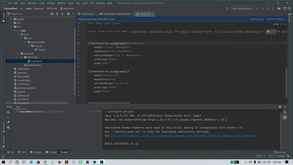Toggle soft-wrap in build output
The height and width of the screenshot is (165, 293).
coord(285,112)
